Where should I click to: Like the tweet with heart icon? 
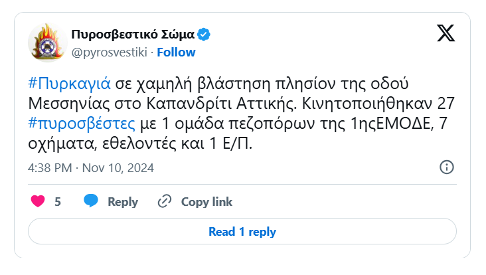(39, 201)
